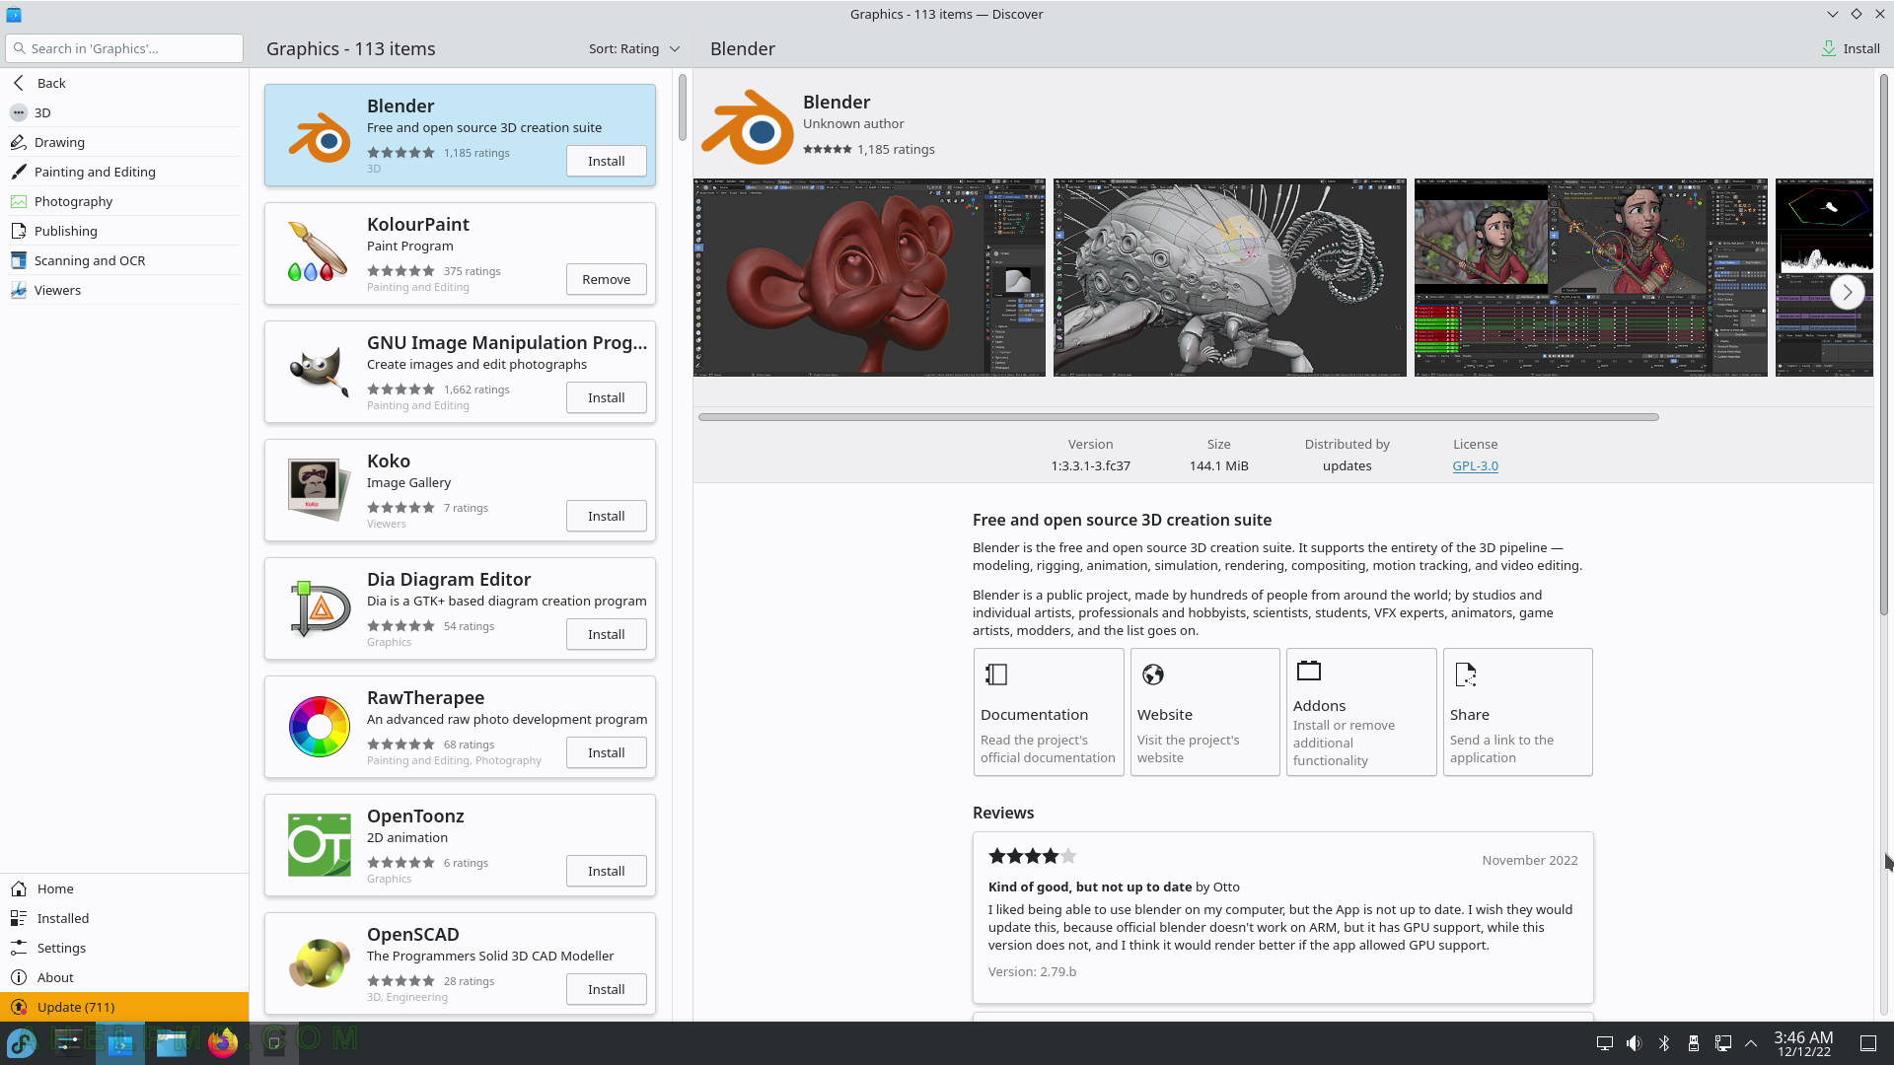Screen dimensions: 1894x1065
Task: Open the display configuration tray icon
Action: point(1605,1043)
